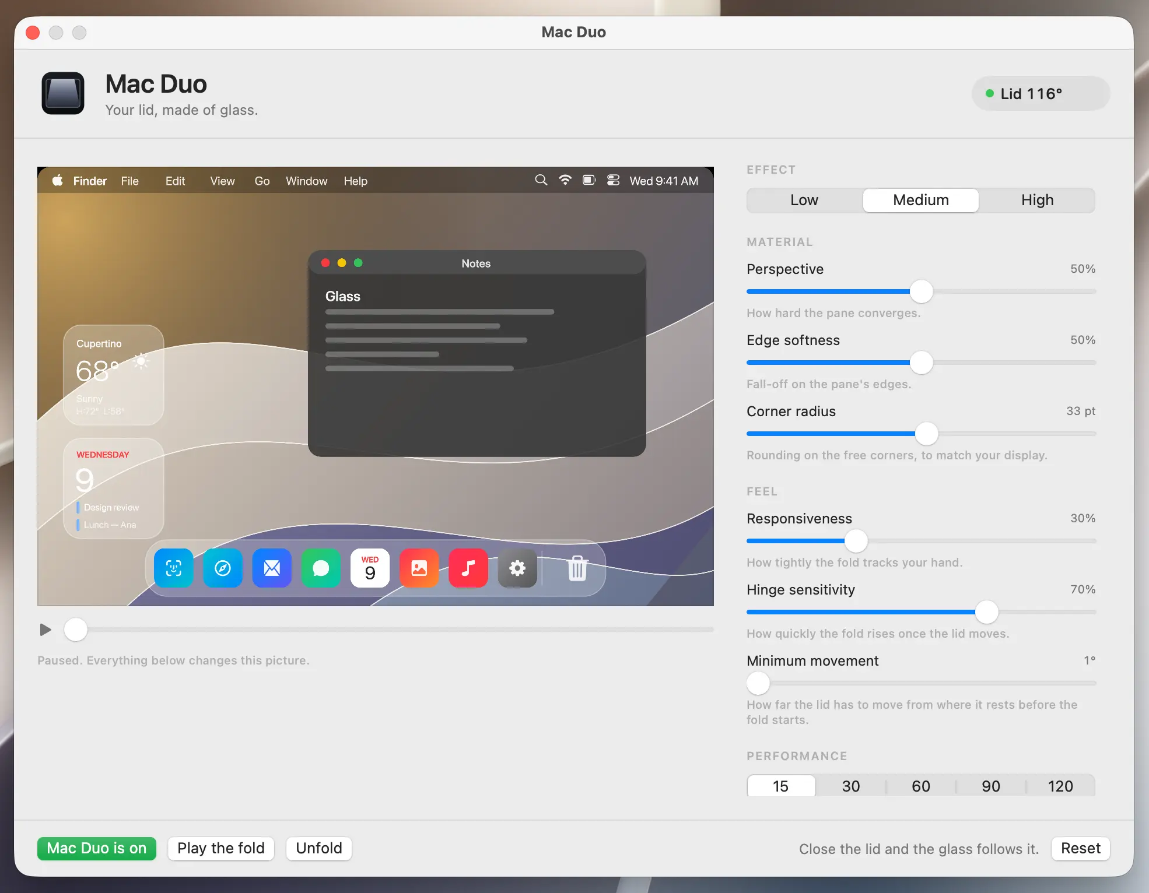The image size is (1149, 893).
Task: Click the battery icon in preview menu bar
Action: coord(589,180)
